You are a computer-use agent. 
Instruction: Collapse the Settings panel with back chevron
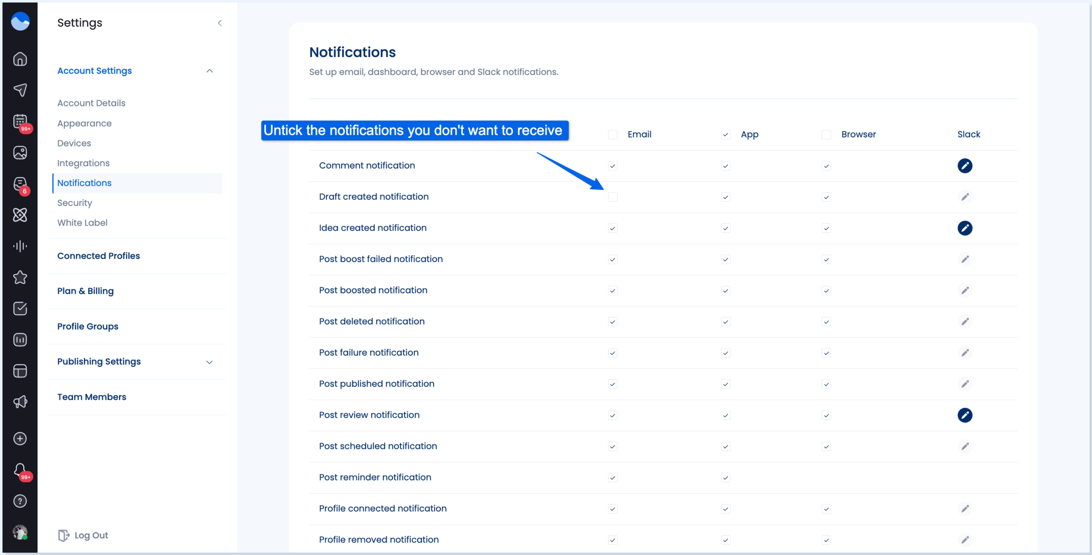pos(219,23)
